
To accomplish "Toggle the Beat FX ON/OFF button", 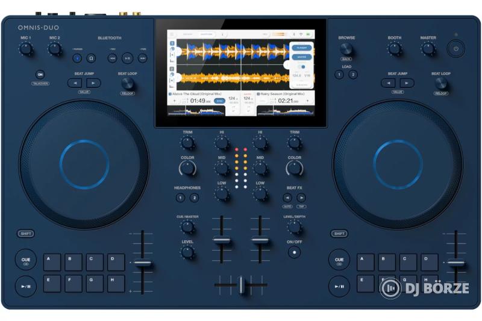I will coord(294,252).
